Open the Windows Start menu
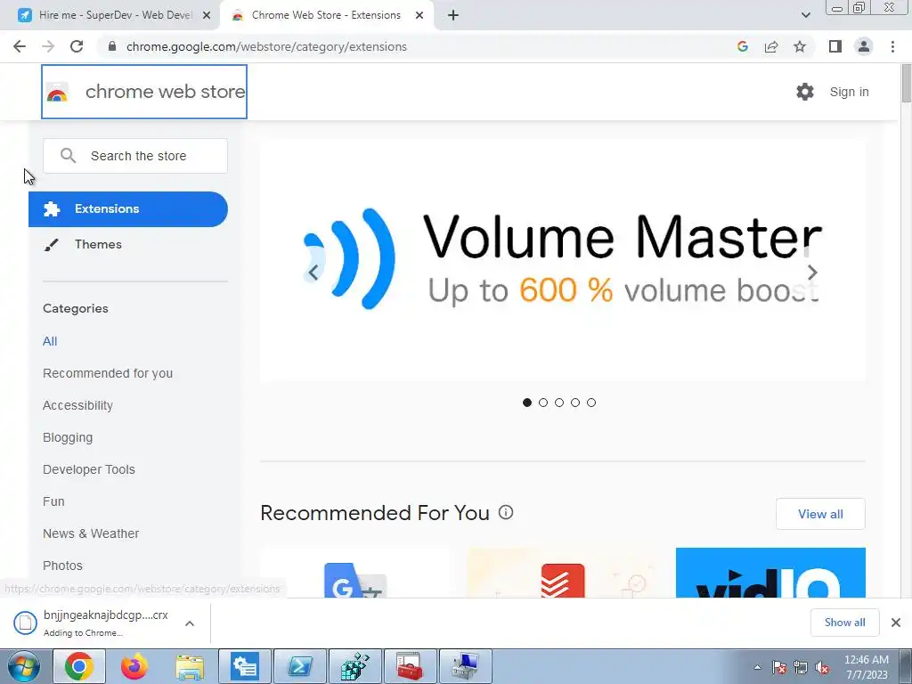This screenshot has width=912, height=684. tap(24, 666)
